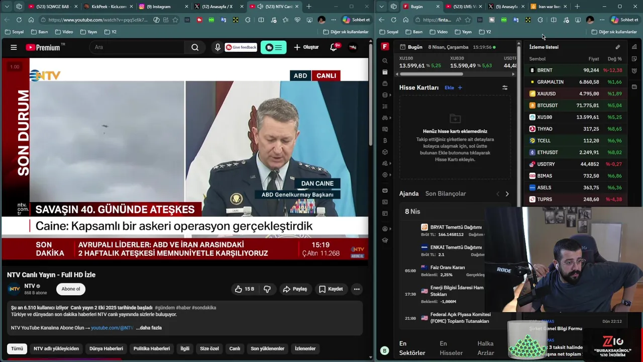Go back in the right browser window
Screen dimensions: 643x362
(x=381, y=20)
